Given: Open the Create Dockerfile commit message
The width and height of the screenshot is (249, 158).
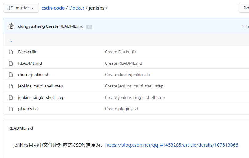Looking at the screenshot, I should 121,52.
